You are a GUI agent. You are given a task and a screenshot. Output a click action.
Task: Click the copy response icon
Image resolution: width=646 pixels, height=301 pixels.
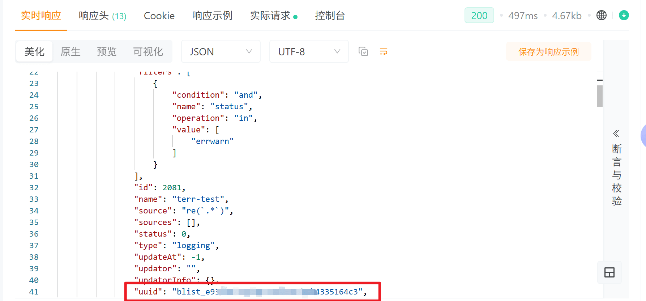point(363,52)
